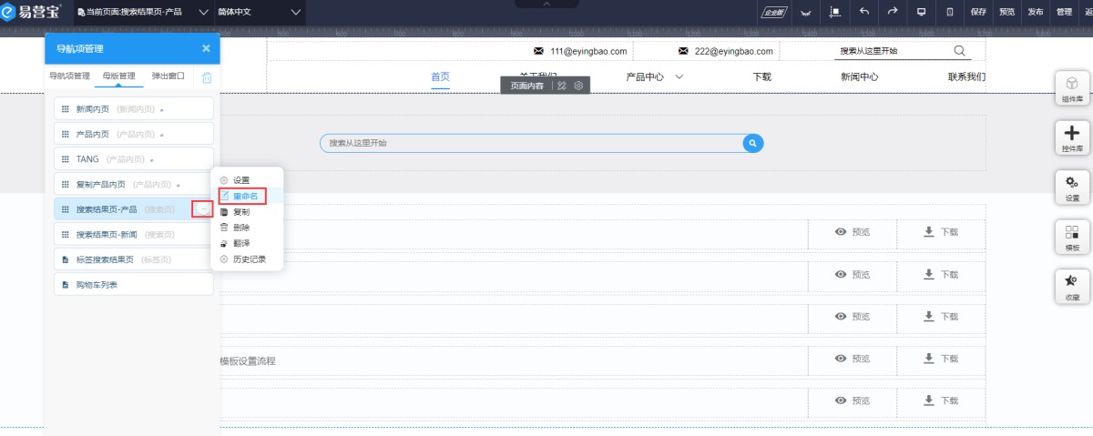Click trash icon in navigation manager panel
Viewport: 1093px width, 436px height.
point(207,77)
